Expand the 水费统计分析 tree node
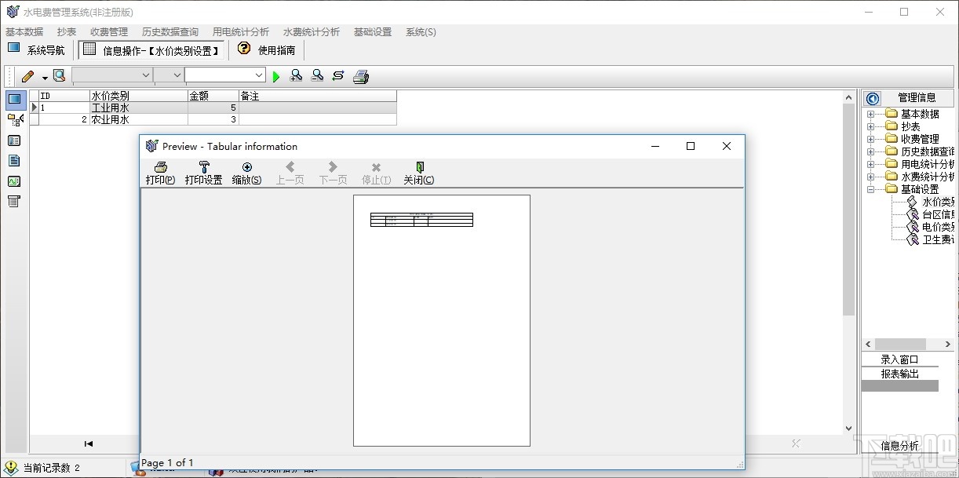 [x=870, y=177]
